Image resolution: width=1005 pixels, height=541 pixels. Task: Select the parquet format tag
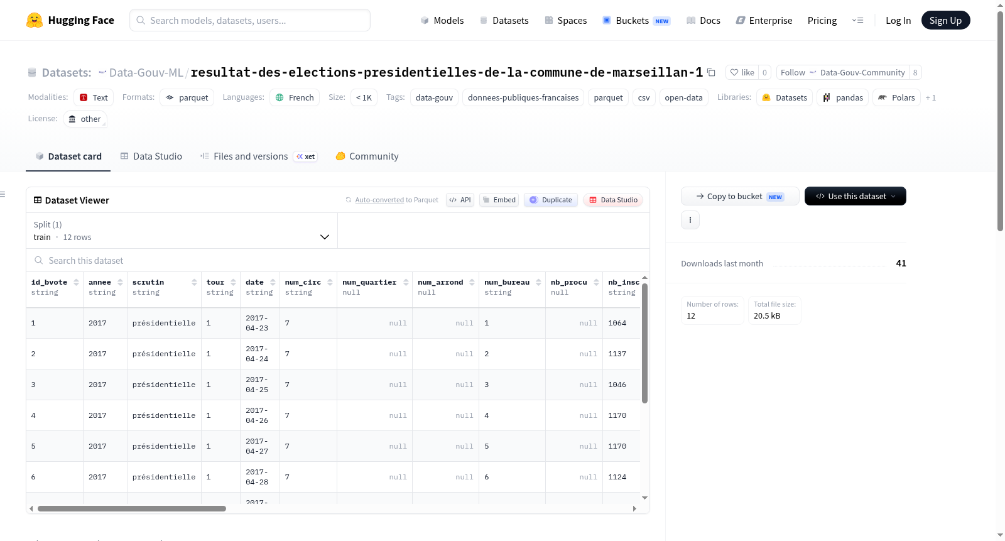tap(187, 97)
